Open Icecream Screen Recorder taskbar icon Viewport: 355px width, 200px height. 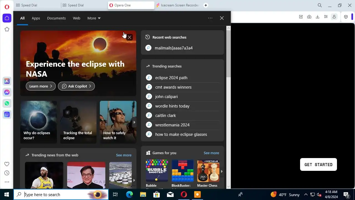coord(197,194)
